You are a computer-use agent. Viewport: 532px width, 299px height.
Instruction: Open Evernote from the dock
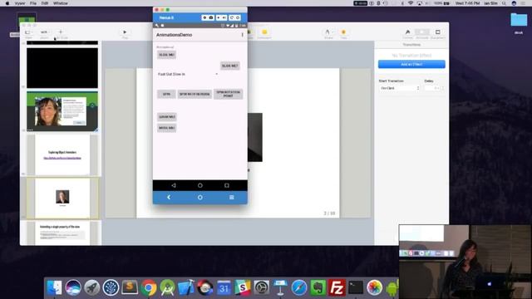point(318,287)
